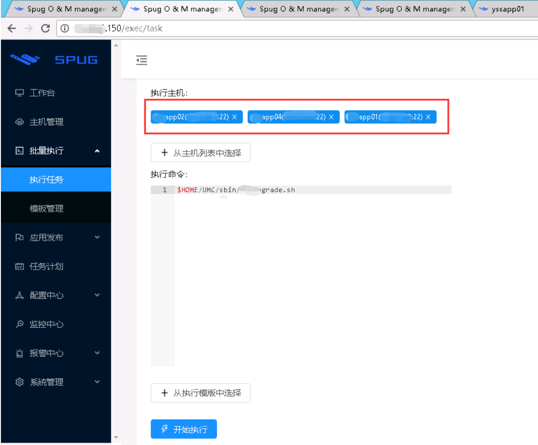Screen dimensions: 538x445
Task: Click the SPUG logo in the sidebar
Action: click(54, 60)
